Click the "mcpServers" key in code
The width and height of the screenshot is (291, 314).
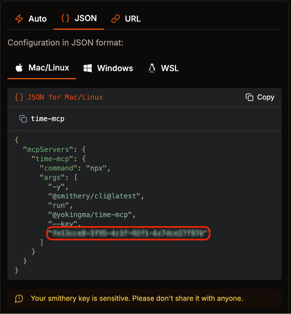point(48,150)
